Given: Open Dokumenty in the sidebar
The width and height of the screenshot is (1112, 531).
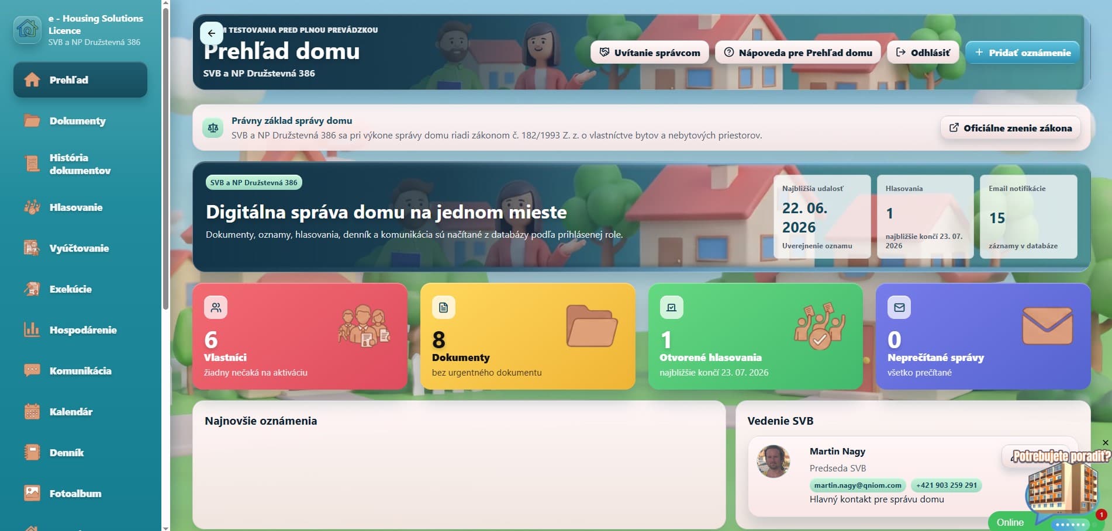Looking at the screenshot, I should click(80, 121).
